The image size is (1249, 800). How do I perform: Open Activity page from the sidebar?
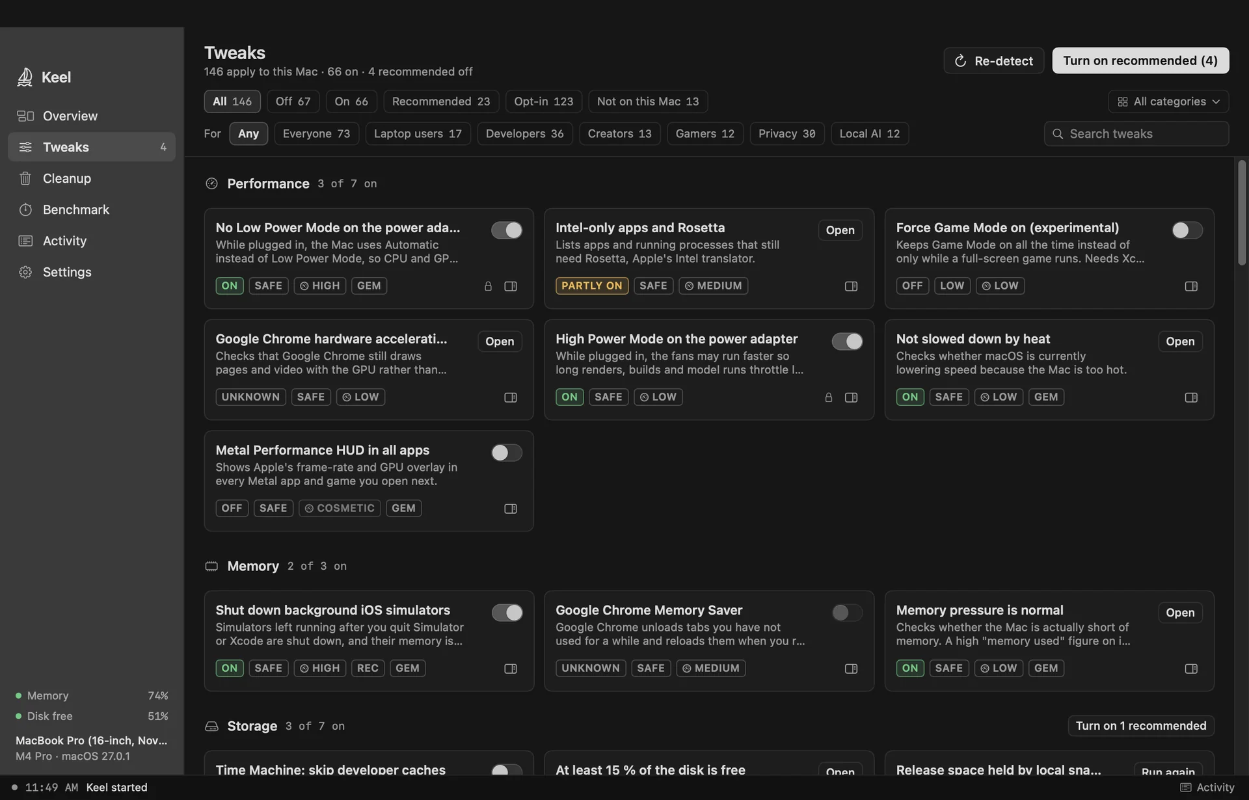click(92, 241)
